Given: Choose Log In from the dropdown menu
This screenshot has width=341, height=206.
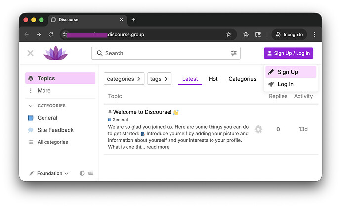Looking at the screenshot, I should tap(291, 84).
